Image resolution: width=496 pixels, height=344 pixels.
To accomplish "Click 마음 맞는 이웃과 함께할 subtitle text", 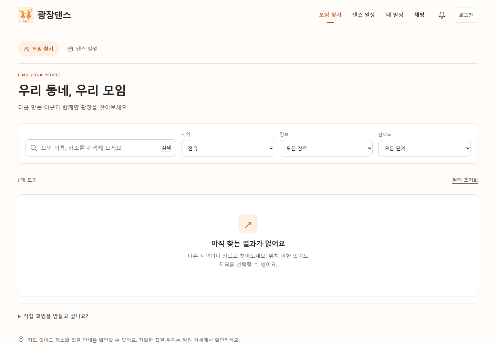I will [x=73, y=107].
